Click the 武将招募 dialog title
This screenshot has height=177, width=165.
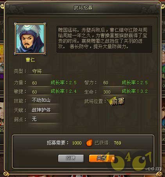click(83, 8)
